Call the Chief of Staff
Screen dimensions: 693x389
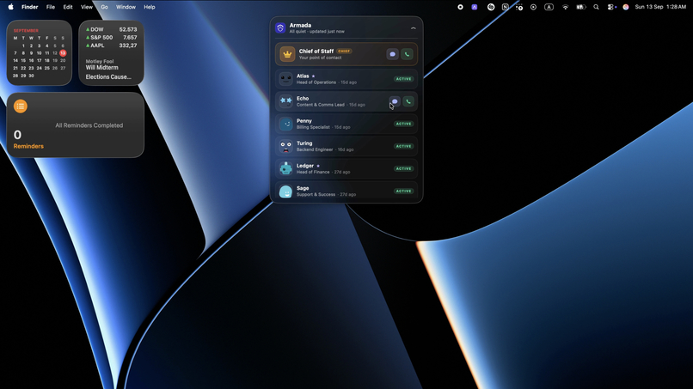pyautogui.click(x=407, y=54)
